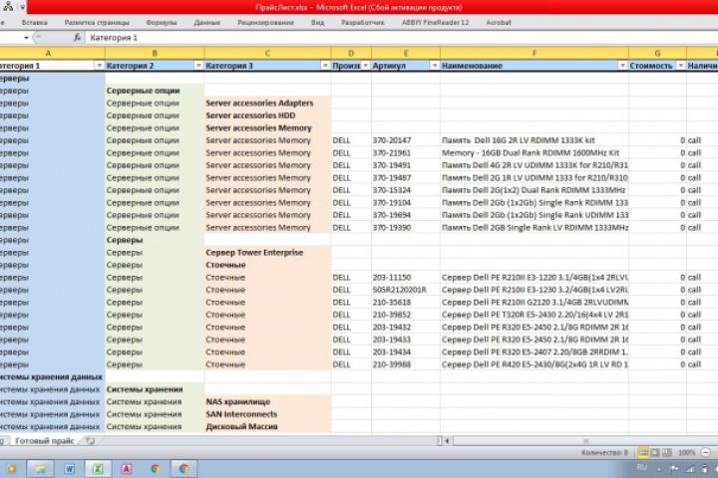Select cell Дисковый Массив

267,426
